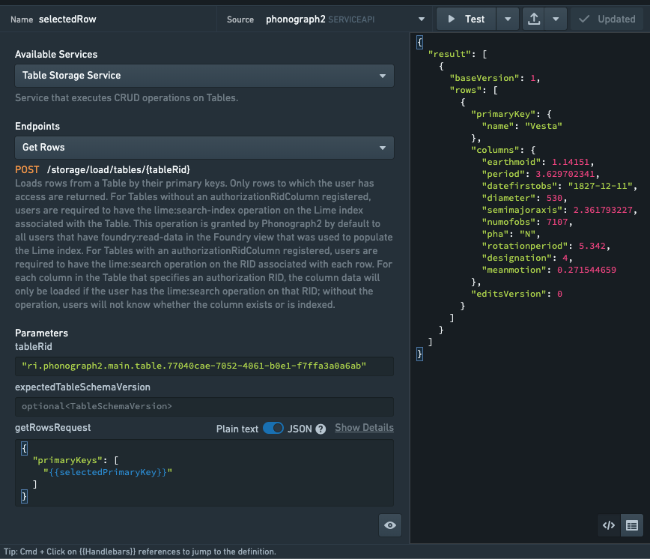The width and height of the screenshot is (650, 559).
Task: Click the rotationperiod value 5.342
Action: (592, 247)
